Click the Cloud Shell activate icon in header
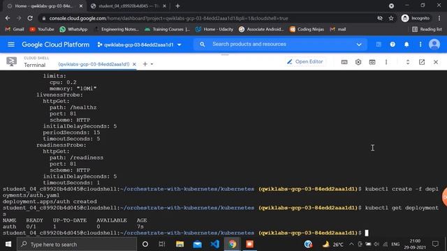 pos(379,45)
